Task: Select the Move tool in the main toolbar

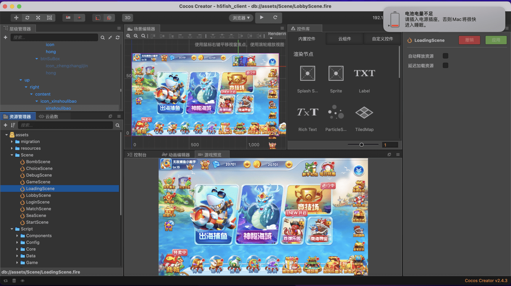Action: pyautogui.click(x=16, y=18)
